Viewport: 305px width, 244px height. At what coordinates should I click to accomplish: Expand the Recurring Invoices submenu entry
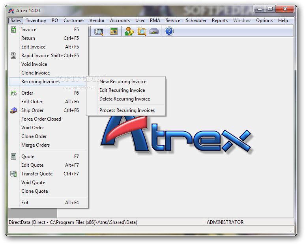pos(48,82)
